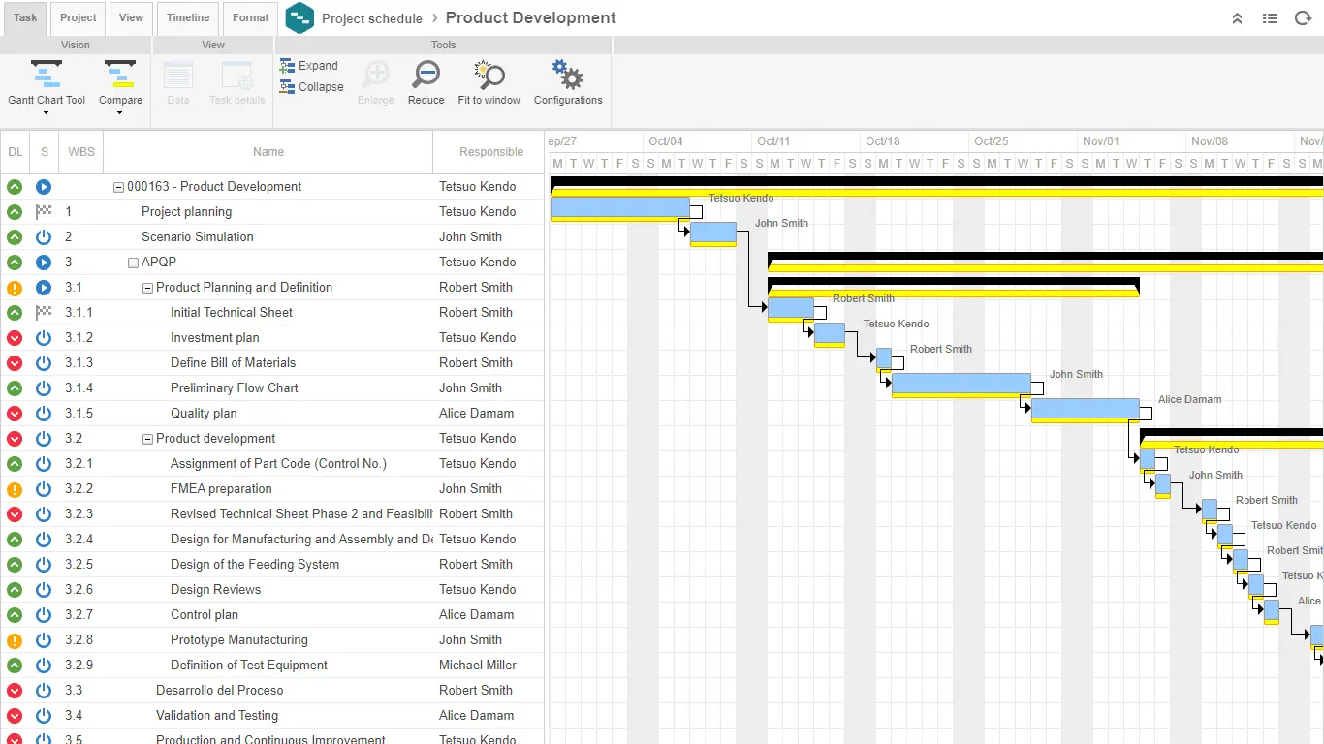The image size is (1324, 744).
Task: Open the Configurations gears icon
Action: (567, 76)
